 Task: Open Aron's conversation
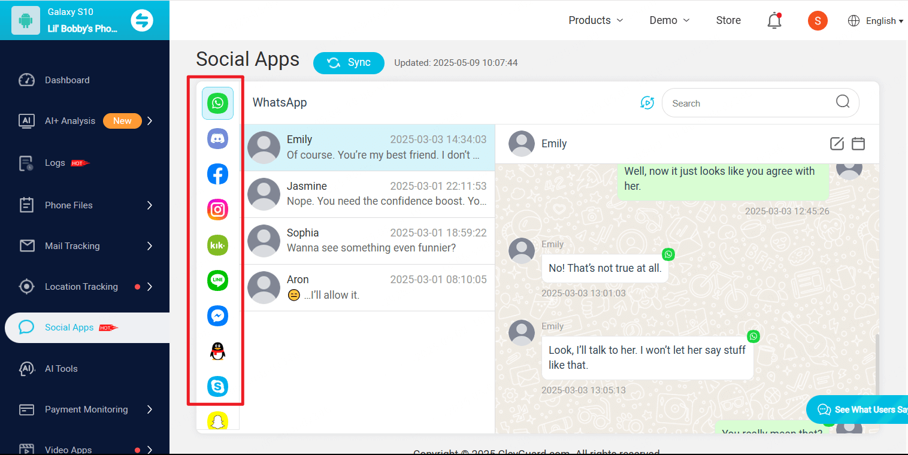(368, 287)
